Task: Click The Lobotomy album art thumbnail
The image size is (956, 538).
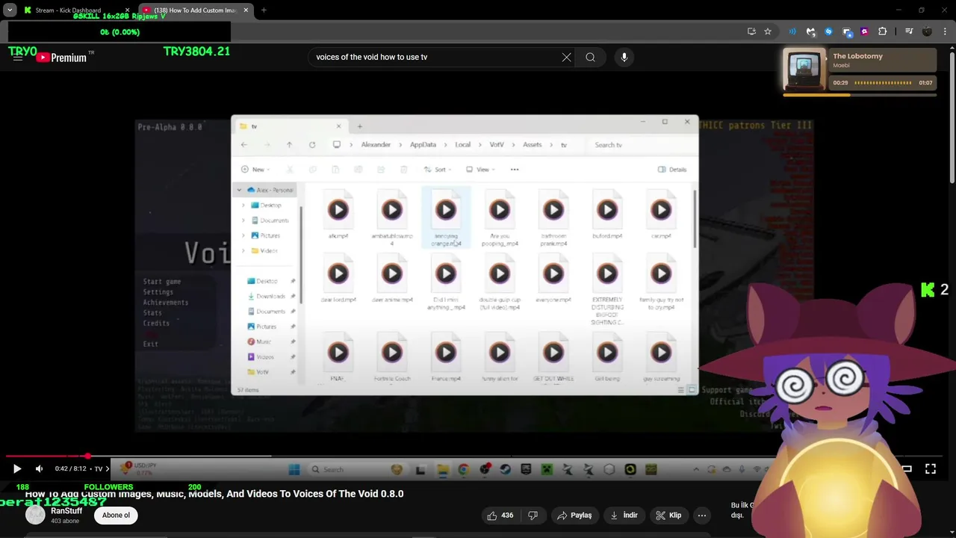Action: [804, 69]
